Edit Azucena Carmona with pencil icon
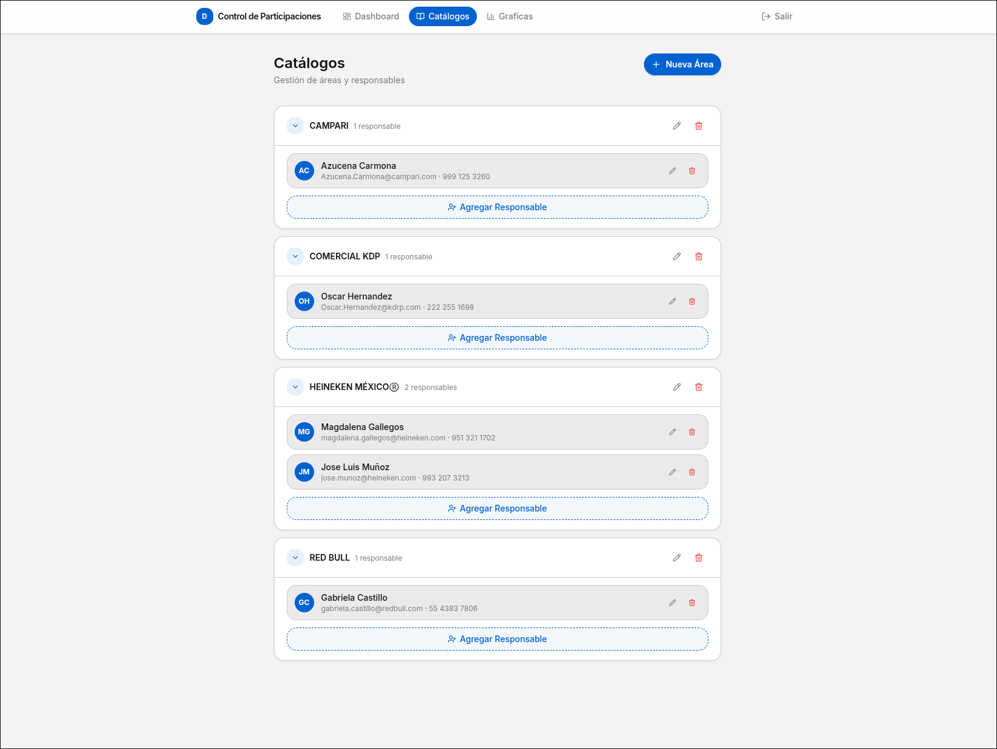The width and height of the screenshot is (997, 749). coord(673,171)
